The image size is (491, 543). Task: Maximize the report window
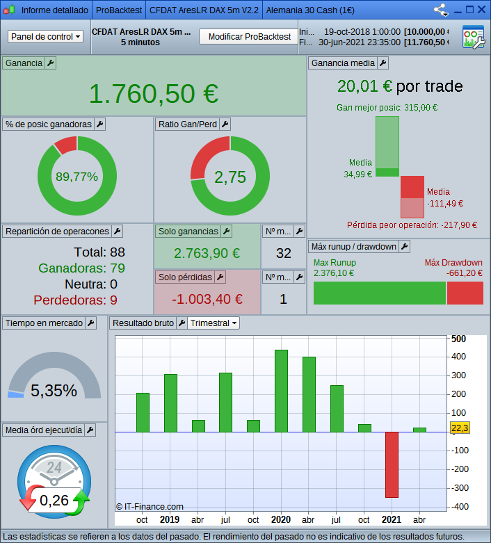pos(470,10)
